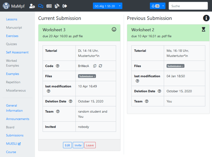This screenshot has width=212, height=157.
Task: Click the logout icon in navbar
Action: coord(65,6)
